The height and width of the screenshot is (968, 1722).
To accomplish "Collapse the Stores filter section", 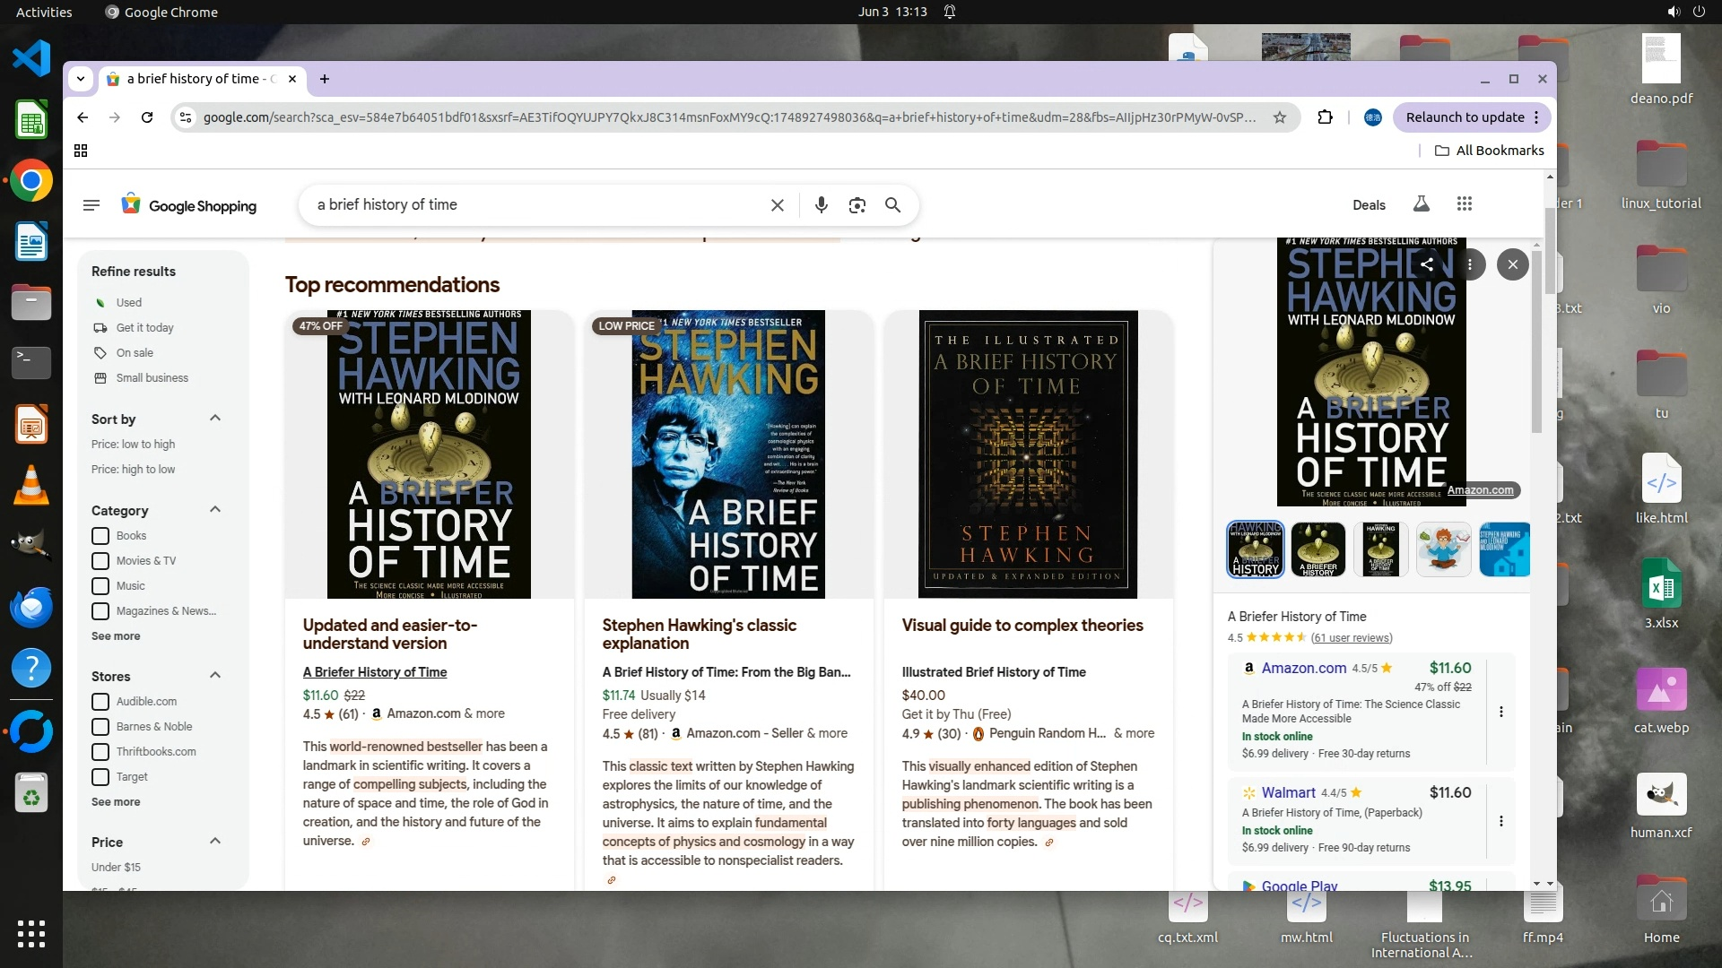I will point(215,676).
